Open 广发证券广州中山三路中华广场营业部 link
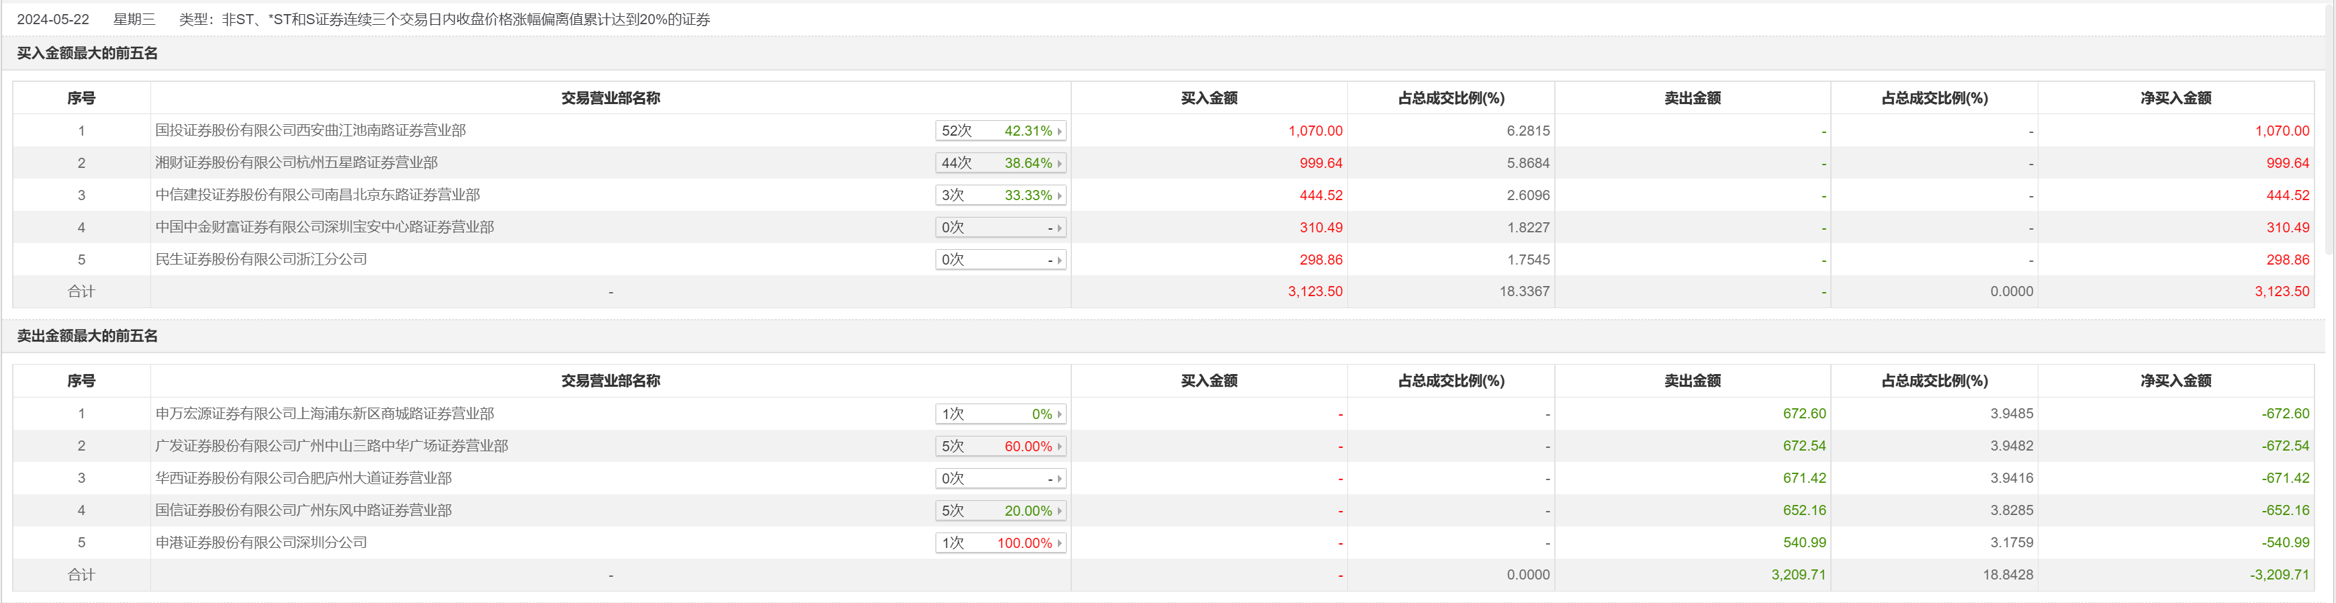Image resolution: width=2336 pixels, height=603 pixels. (x=331, y=446)
